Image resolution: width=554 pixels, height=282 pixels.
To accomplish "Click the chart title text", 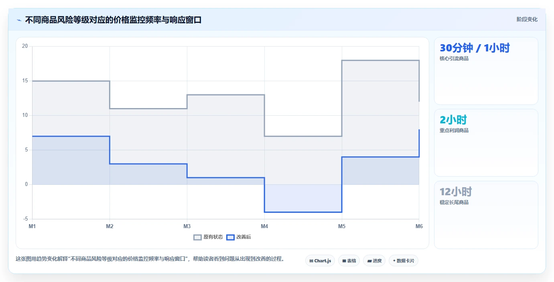I will pyautogui.click(x=113, y=20).
